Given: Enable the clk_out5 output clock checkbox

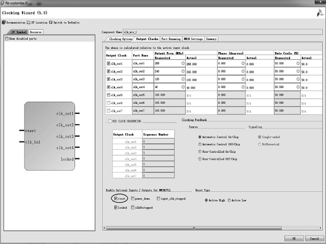Looking at the screenshot, I should (x=109, y=94).
